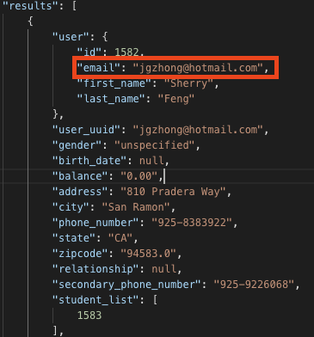
Task: Click the "first_name" key
Action: pyautogui.click(x=114, y=83)
